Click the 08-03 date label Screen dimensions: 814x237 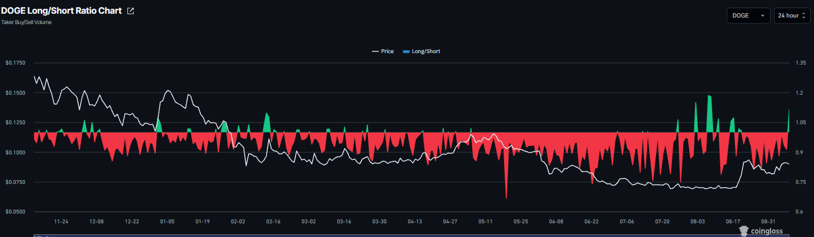click(698, 222)
